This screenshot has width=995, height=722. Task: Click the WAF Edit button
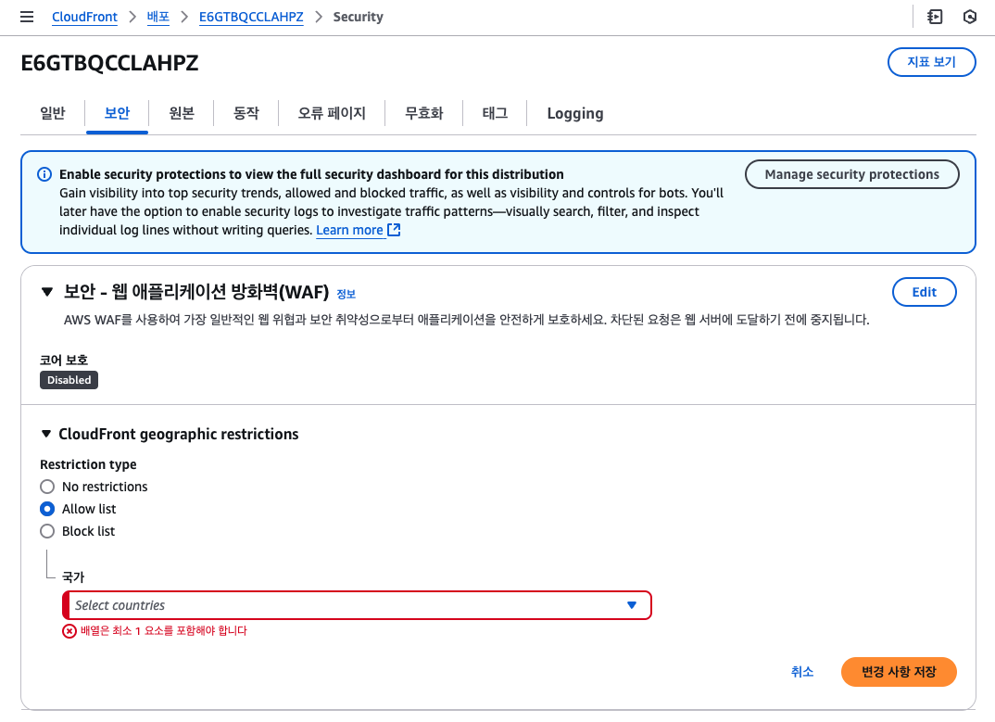coord(924,292)
